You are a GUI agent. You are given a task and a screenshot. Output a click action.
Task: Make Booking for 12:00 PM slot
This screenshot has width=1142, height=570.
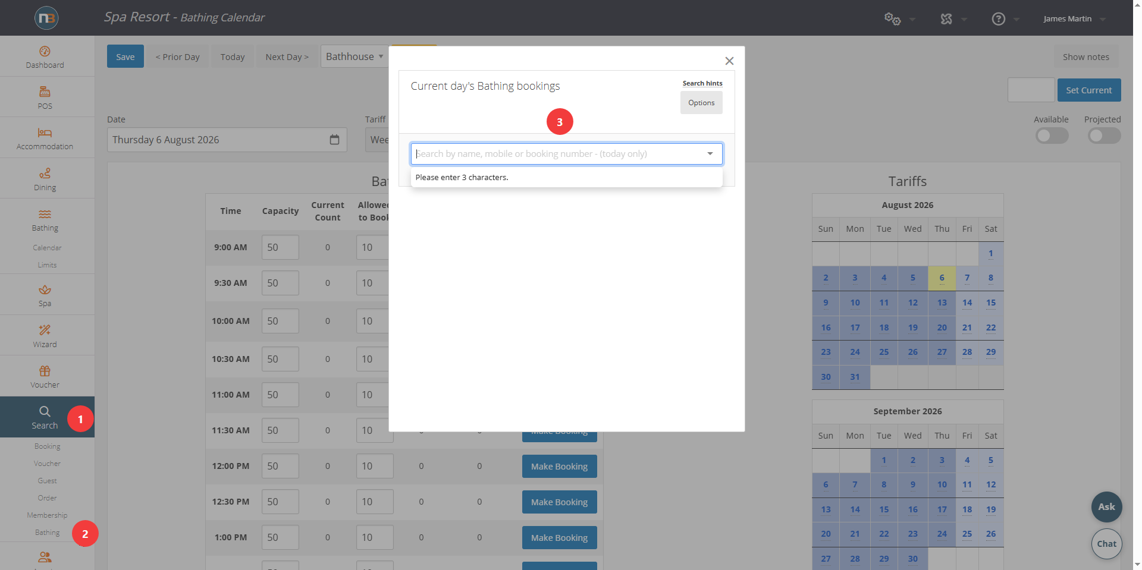point(560,467)
